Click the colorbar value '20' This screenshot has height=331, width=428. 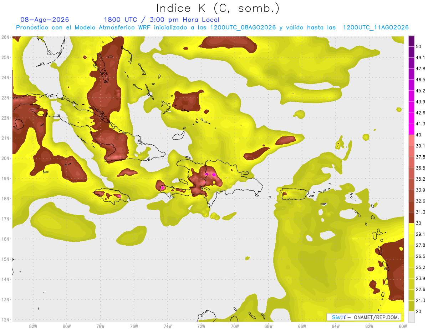tap(419, 311)
